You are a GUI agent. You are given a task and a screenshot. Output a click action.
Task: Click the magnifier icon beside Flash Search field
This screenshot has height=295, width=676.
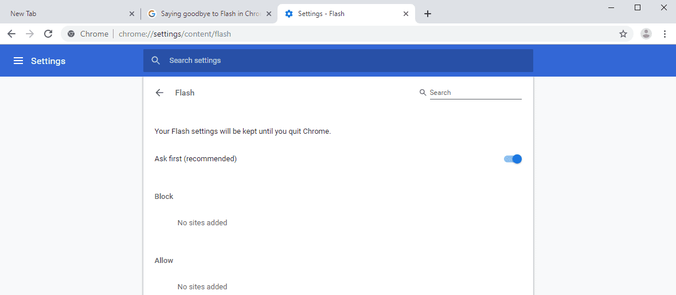[423, 93]
